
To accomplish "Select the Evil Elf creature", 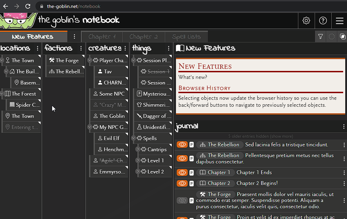I will [x=112, y=138].
